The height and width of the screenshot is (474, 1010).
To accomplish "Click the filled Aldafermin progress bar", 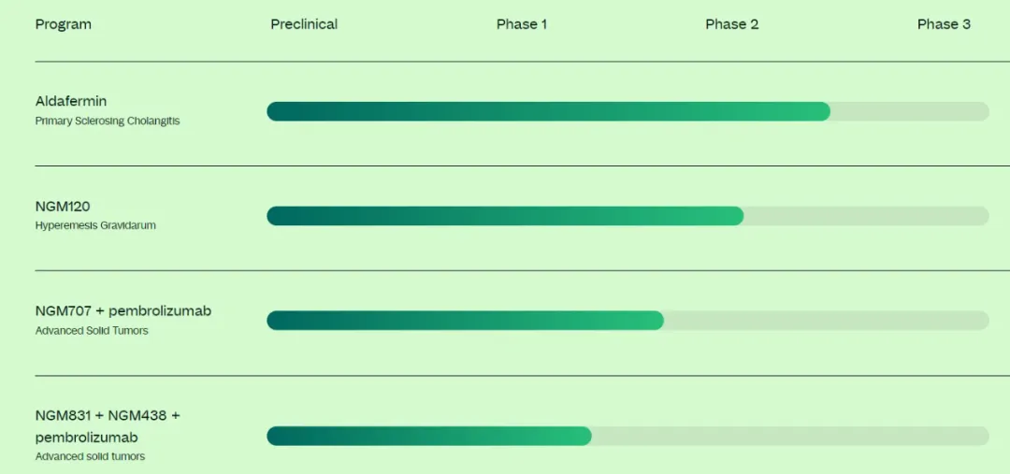I will (548, 111).
